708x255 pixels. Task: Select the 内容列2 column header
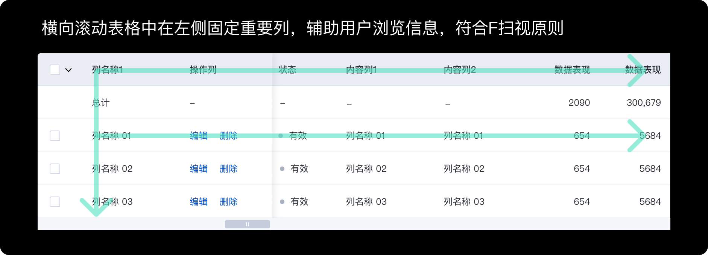coord(460,70)
